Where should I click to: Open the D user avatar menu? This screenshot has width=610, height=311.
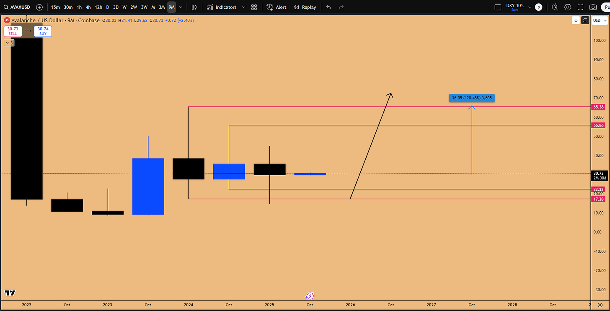point(539,7)
